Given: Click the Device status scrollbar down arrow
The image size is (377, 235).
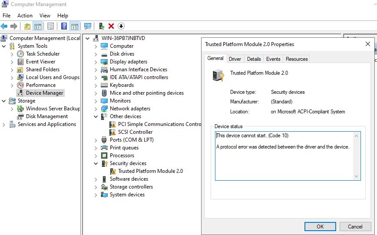Looking at the screenshot, I should click(x=357, y=176).
